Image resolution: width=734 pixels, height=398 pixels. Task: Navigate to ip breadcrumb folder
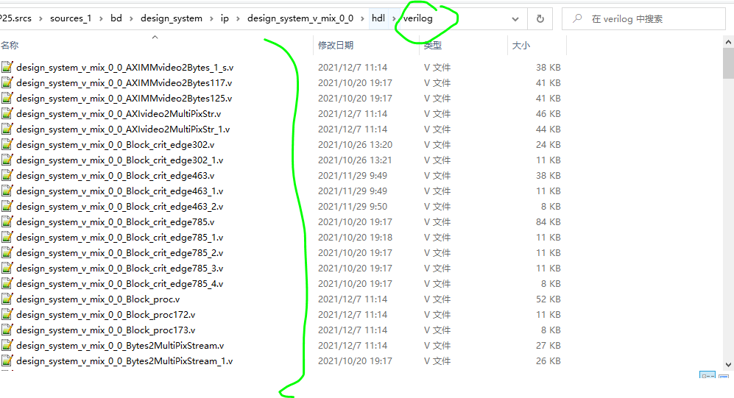coord(225,18)
